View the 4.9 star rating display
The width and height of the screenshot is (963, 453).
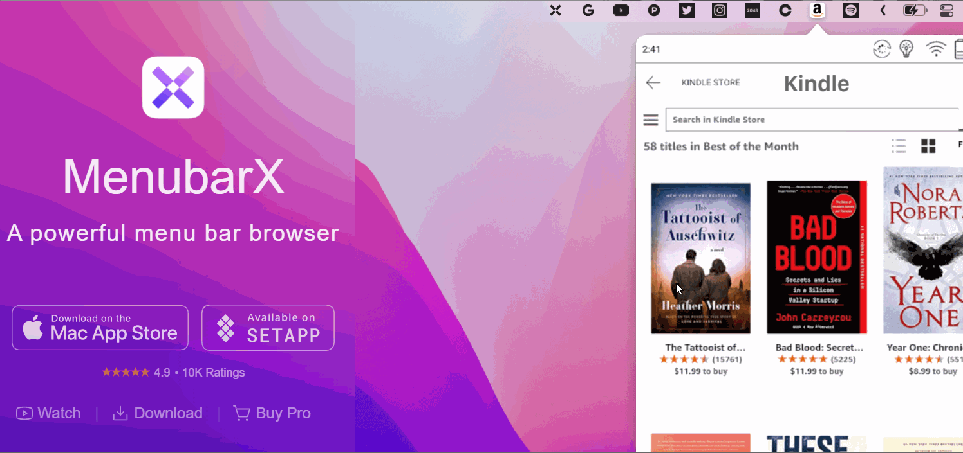pos(173,372)
